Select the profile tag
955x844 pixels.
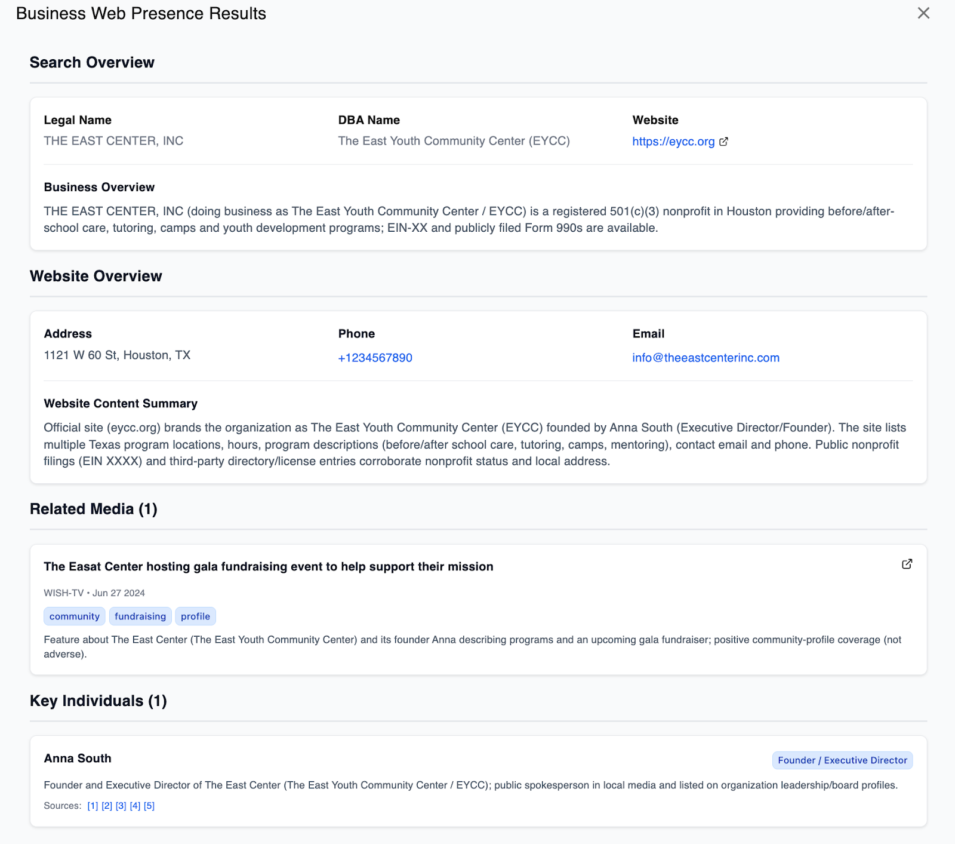tap(195, 616)
